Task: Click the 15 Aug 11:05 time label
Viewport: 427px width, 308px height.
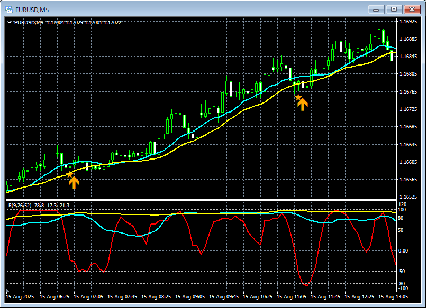Action: (x=292, y=296)
